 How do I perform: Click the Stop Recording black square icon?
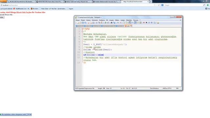(x=146, y=23)
